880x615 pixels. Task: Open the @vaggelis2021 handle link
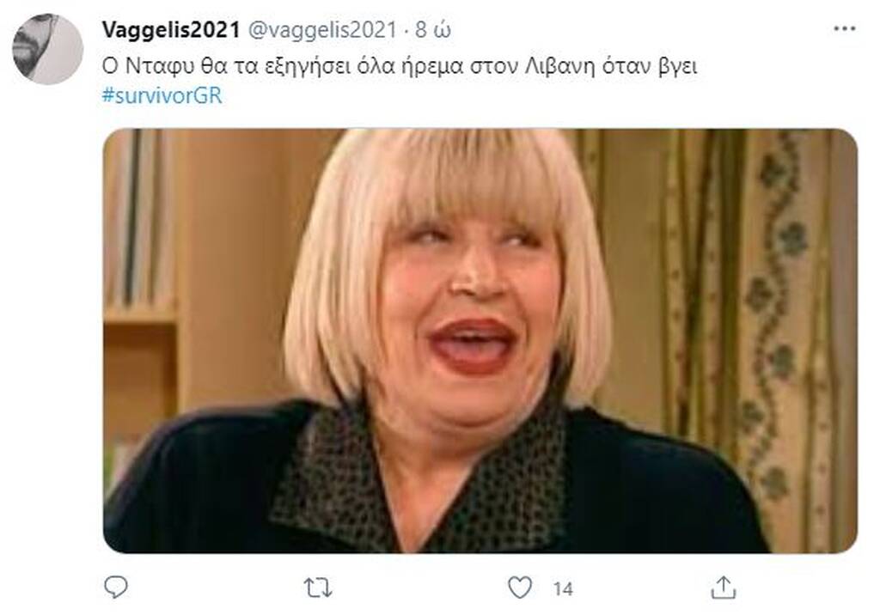click(322, 30)
